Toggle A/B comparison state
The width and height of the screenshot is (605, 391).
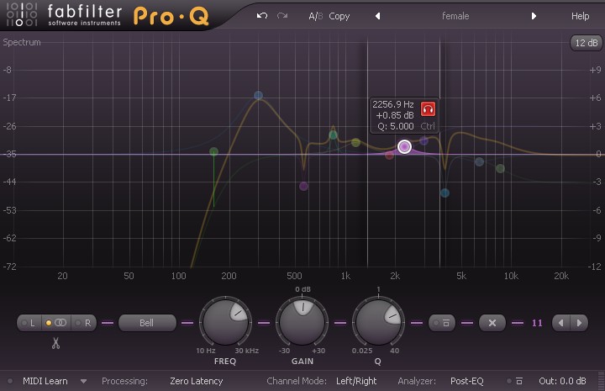(x=316, y=16)
